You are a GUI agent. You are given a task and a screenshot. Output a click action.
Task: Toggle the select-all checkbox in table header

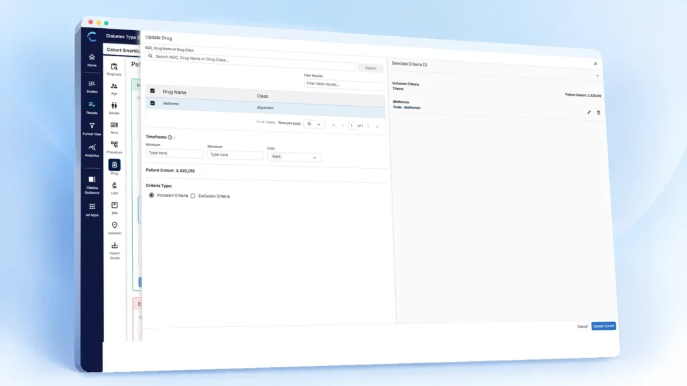152,91
